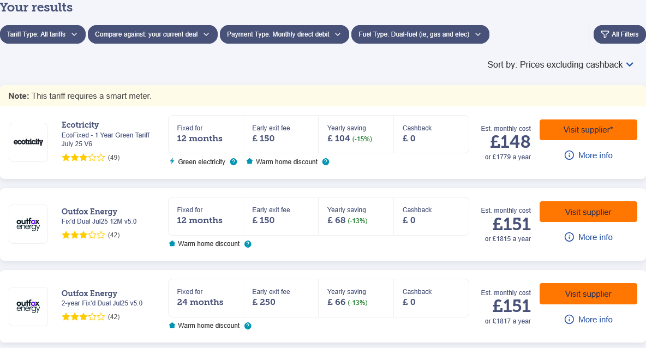646x348 pixels.
Task: Open the Tariff Type filter dropdown
Action: tap(43, 34)
